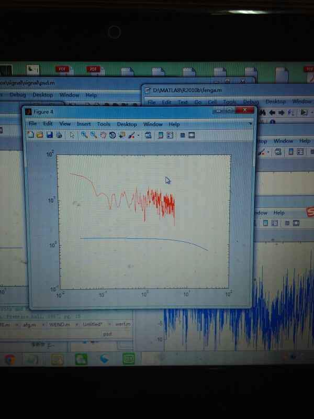Open Window menu in Figure 4
314x419 pixels.
[153, 124]
